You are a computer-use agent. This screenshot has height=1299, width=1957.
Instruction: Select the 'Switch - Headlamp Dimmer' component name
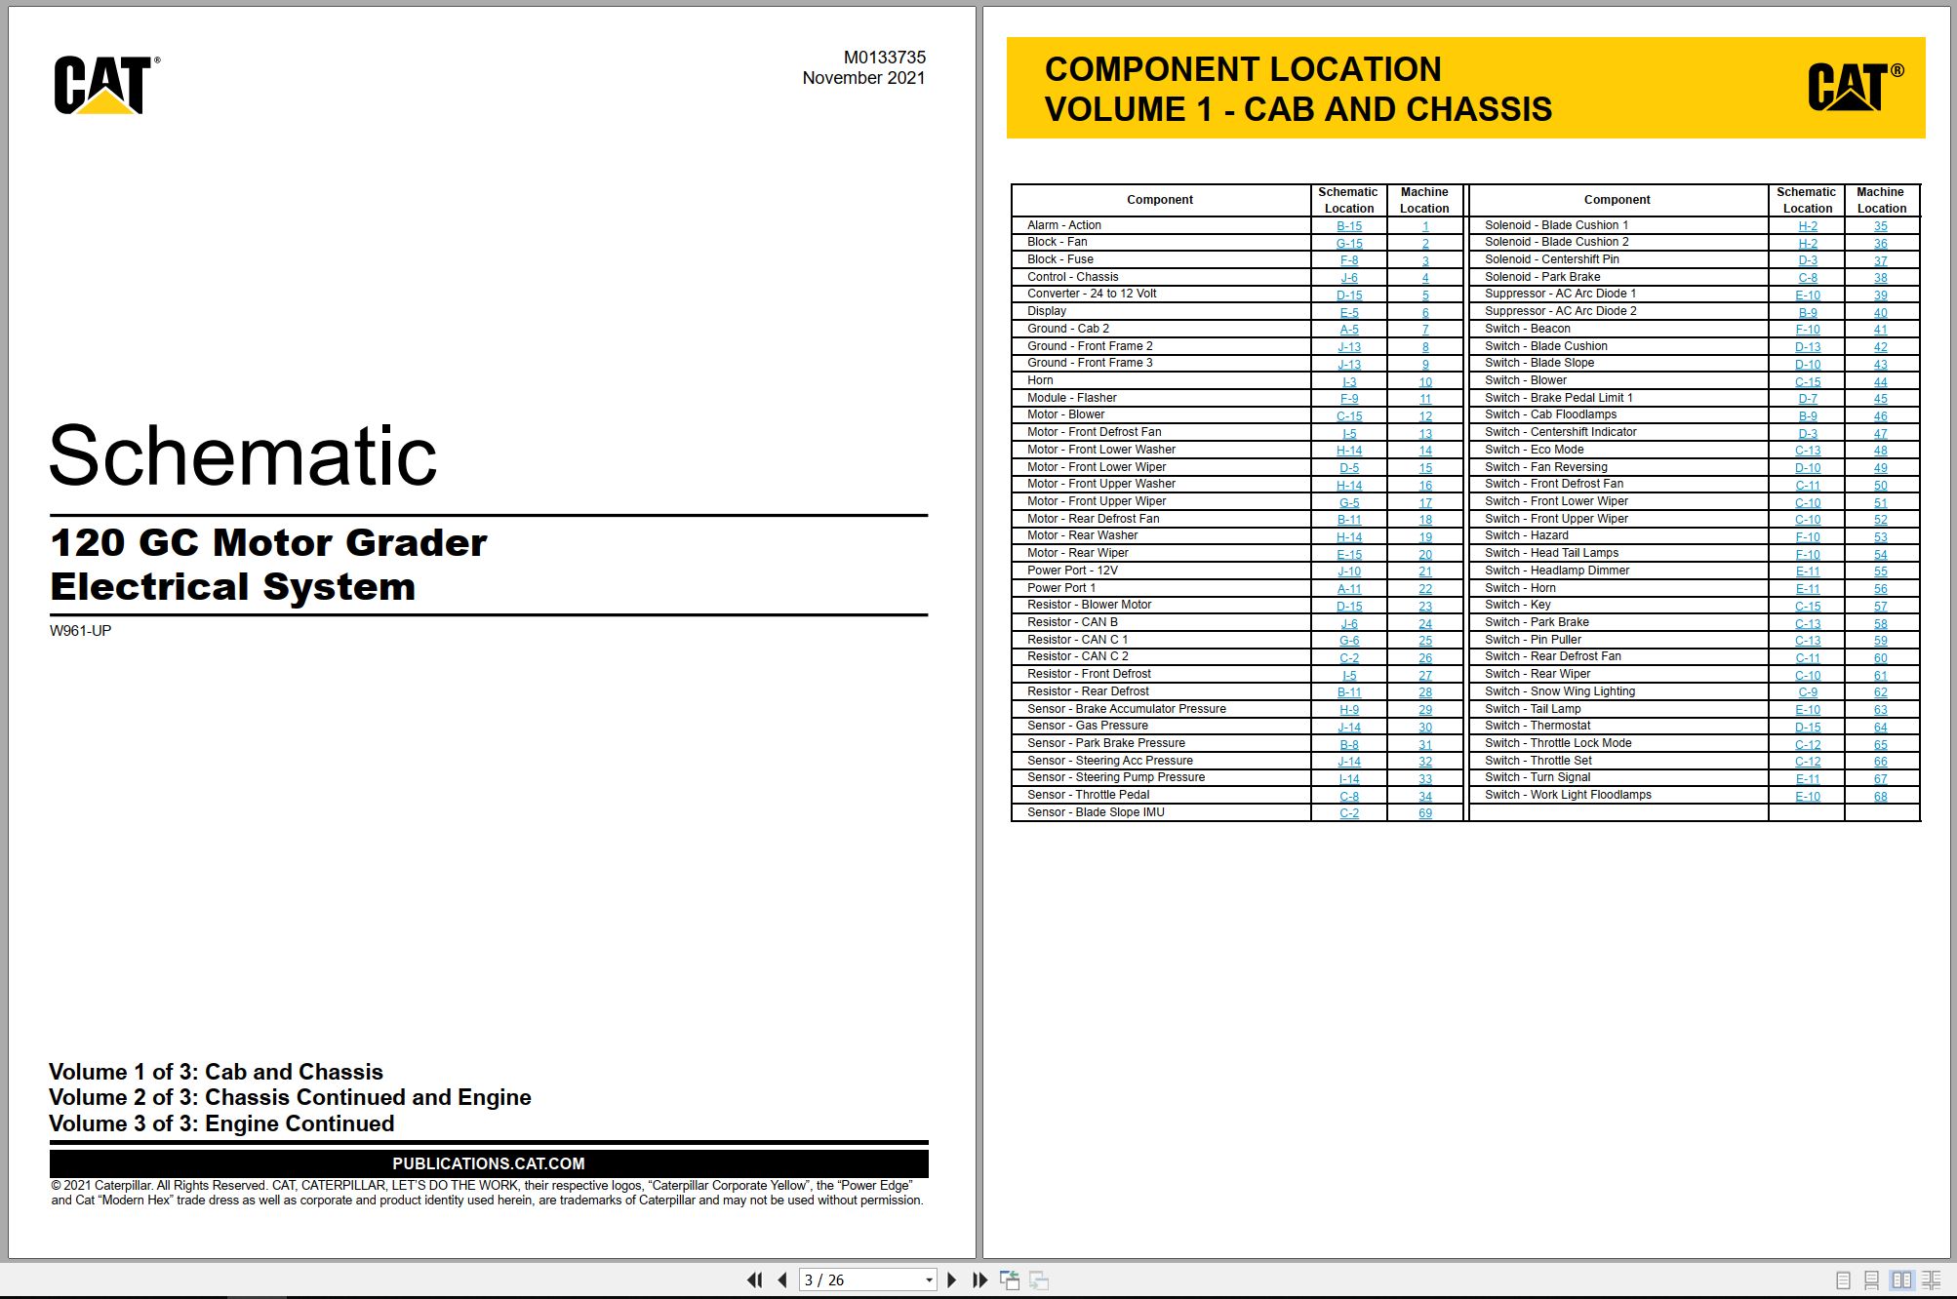point(1557,571)
